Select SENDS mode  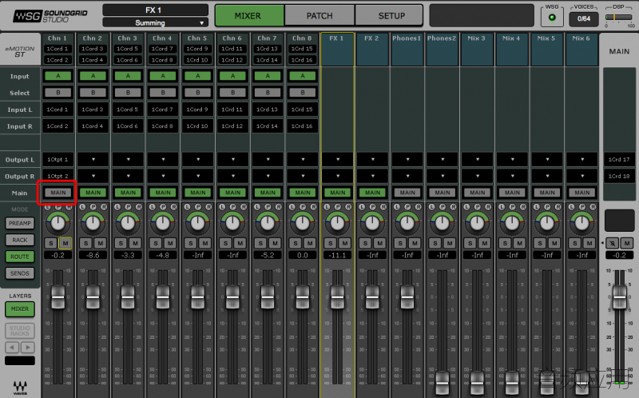tap(20, 273)
